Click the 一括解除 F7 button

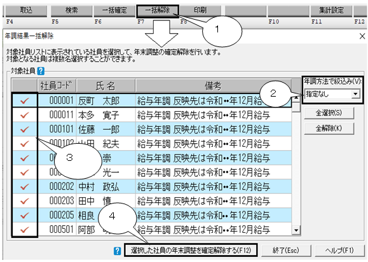click(x=158, y=11)
